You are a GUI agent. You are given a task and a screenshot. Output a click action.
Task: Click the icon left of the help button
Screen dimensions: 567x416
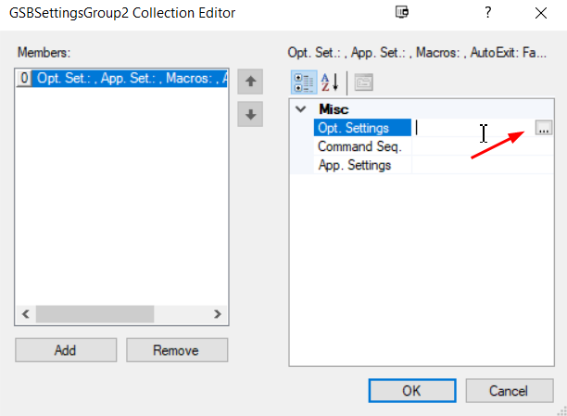pos(401,13)
